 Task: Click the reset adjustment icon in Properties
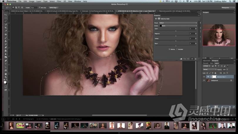[x=188, y=59]
